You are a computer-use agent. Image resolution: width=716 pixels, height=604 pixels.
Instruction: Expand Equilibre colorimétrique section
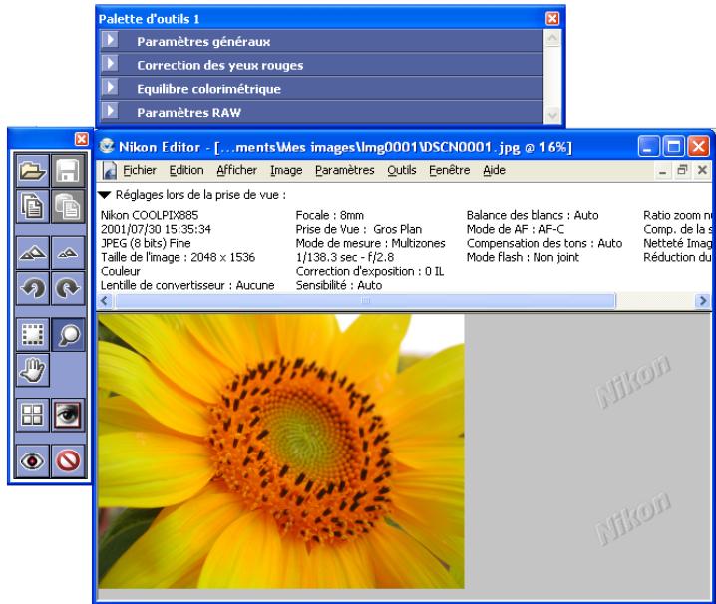[110, 87]
